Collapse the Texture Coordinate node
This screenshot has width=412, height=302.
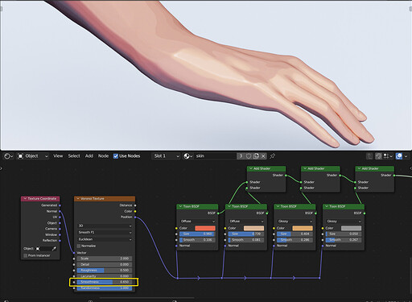tap(25, 199)
